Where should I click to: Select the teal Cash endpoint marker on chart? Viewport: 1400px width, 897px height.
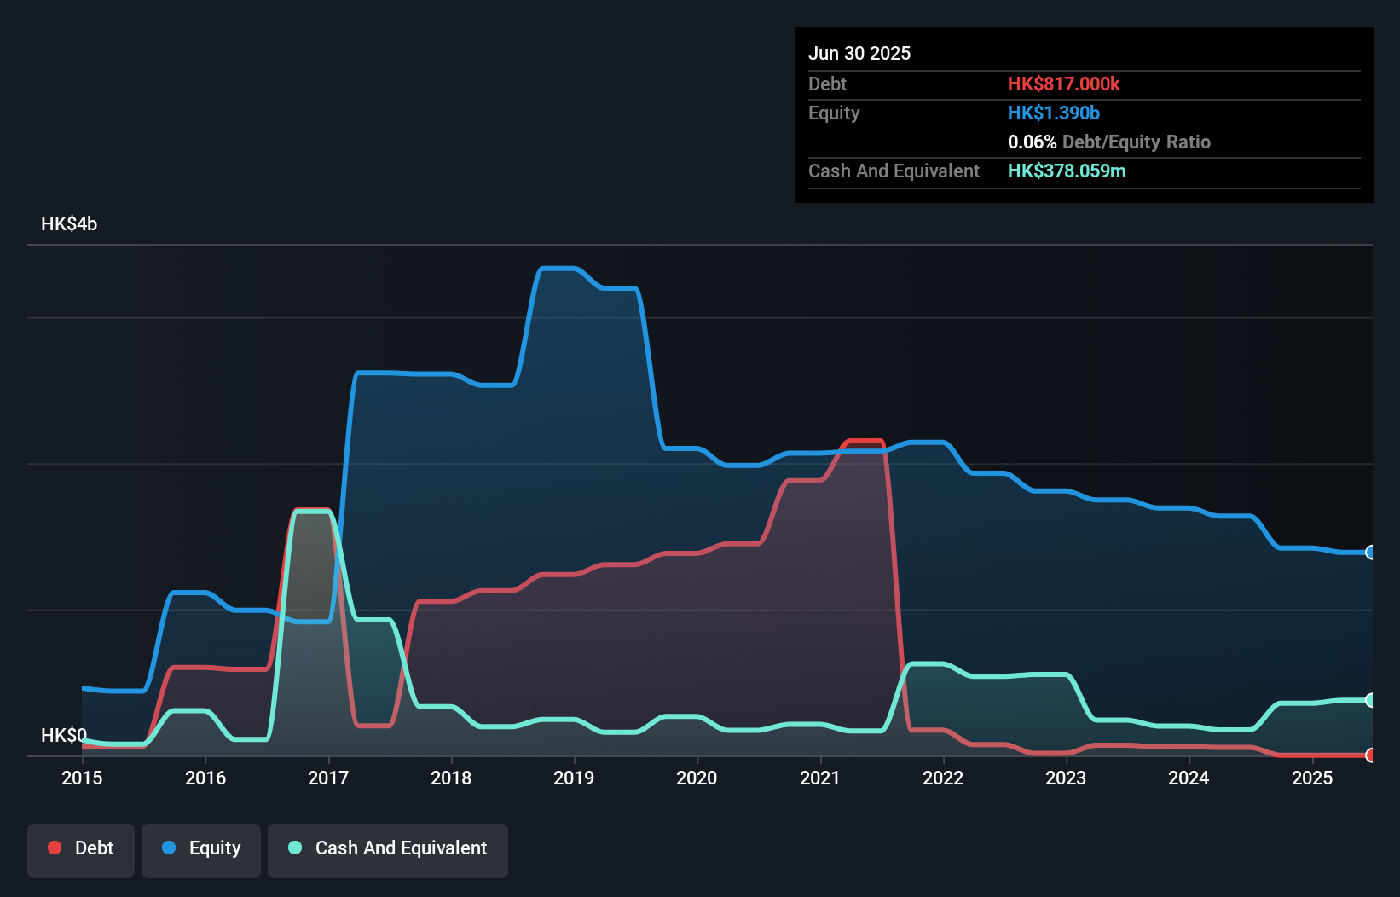[x=1371, y=701]
